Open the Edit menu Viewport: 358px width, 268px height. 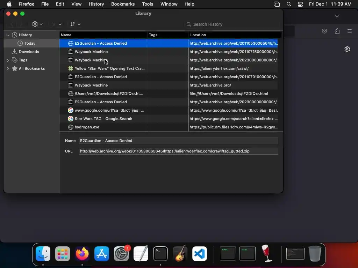coord(60,4)
